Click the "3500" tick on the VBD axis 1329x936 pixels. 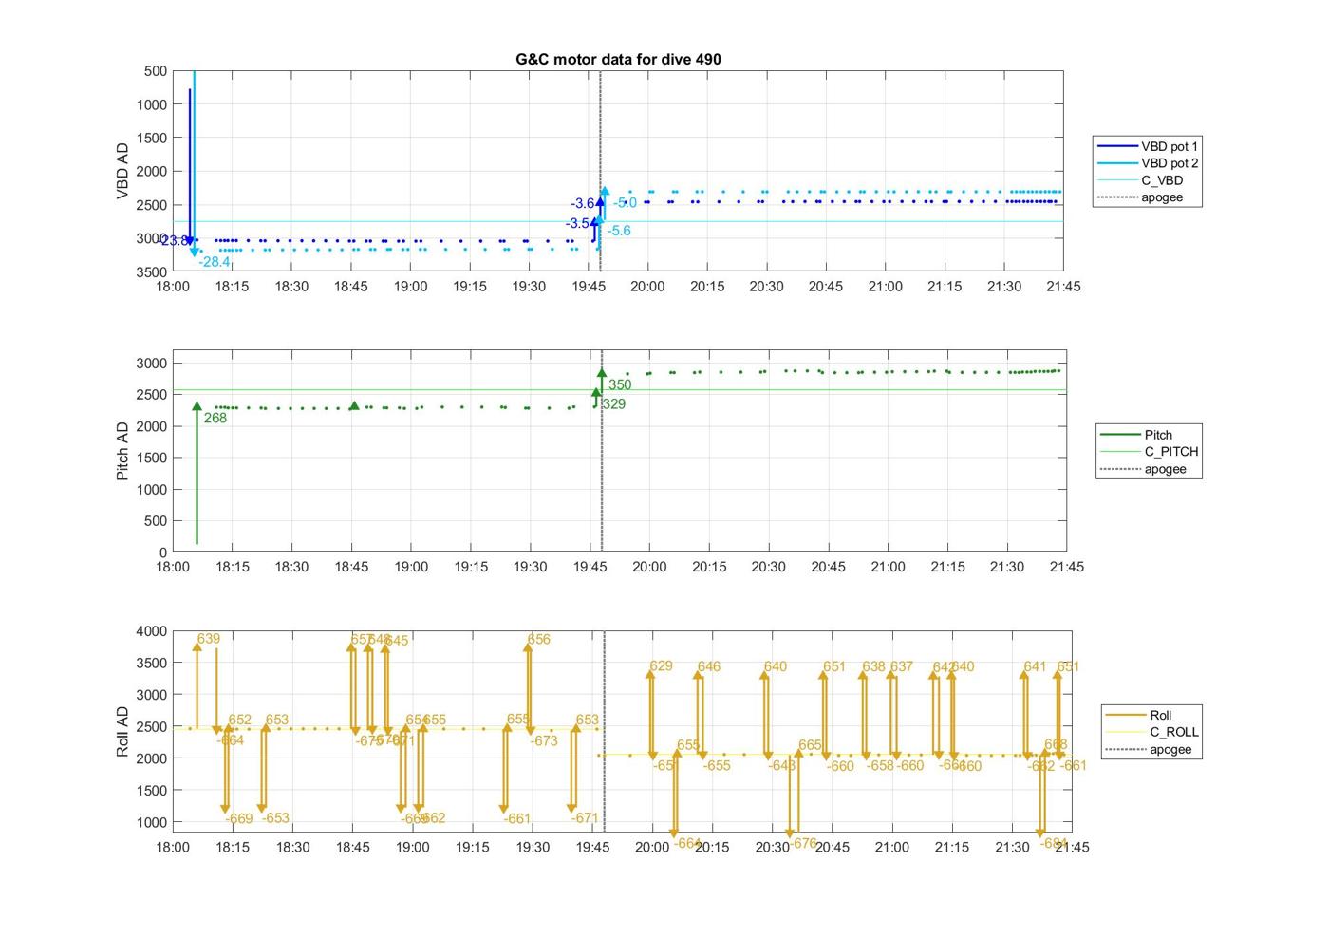click(152, 271)
